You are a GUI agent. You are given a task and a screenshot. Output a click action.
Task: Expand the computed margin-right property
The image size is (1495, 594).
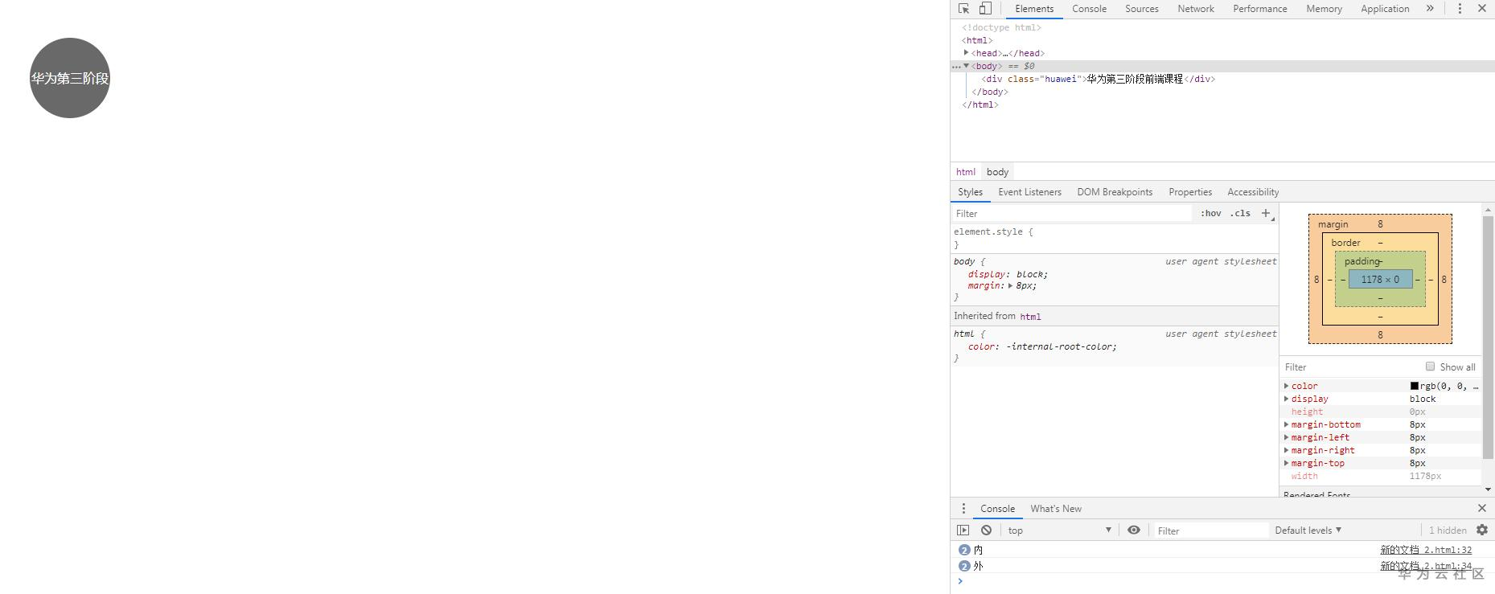[1287, 450]
